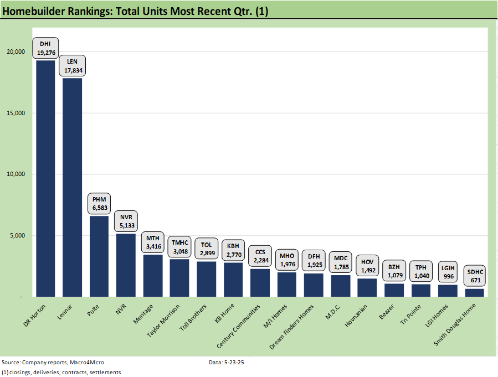The width and height of the screenshot is (498, 377).
Task: Click the M/I Homes axis label
Action: tap(275, 316)
